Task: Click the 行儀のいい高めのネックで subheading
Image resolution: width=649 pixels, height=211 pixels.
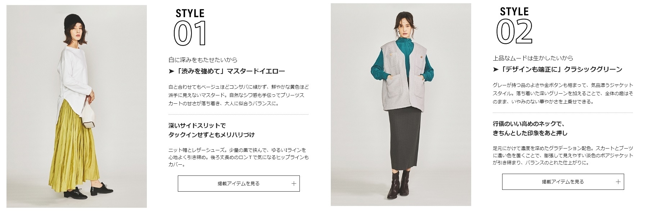Action: click(x=528, y=124)
